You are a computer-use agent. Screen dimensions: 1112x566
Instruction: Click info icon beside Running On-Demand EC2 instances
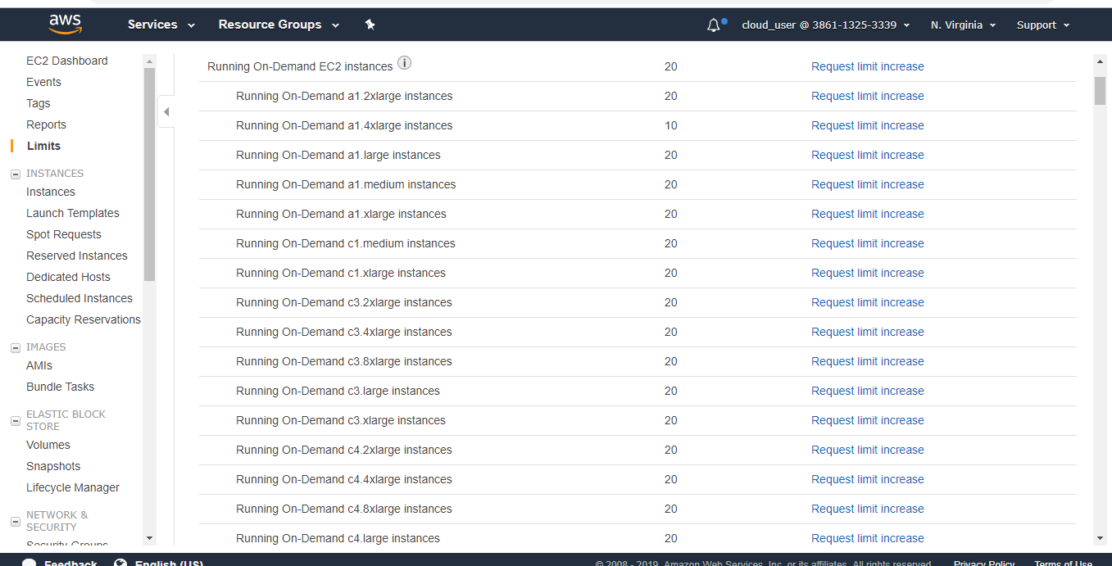pos(404,63)
